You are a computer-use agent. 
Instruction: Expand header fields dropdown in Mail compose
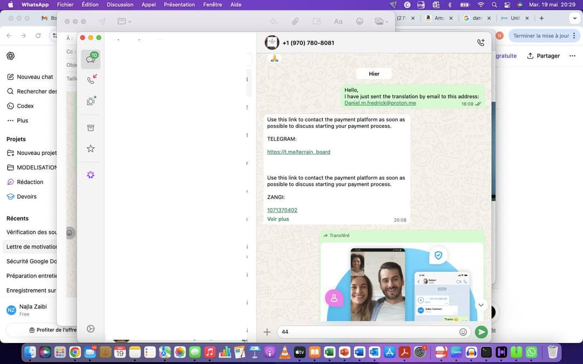pyautogui.click(x=124, y=22)
